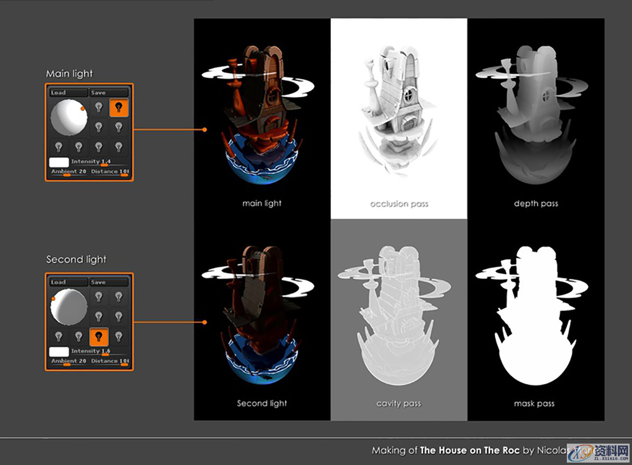This screenshot has height=465, width=632.
Task: Toggle on the bottom-right bulb in Second light panel
Action: (118, 337)
